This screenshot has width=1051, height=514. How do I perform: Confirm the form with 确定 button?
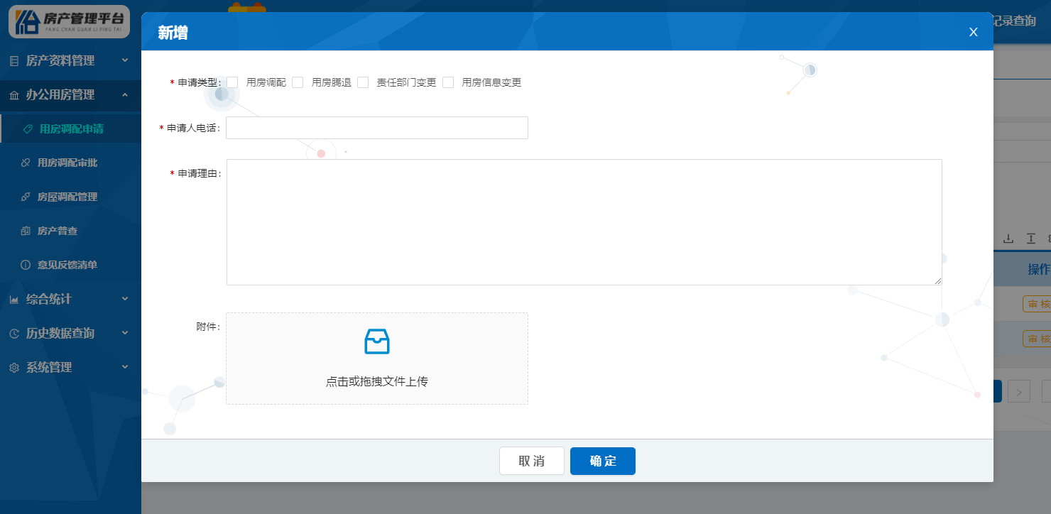(603, 461)
